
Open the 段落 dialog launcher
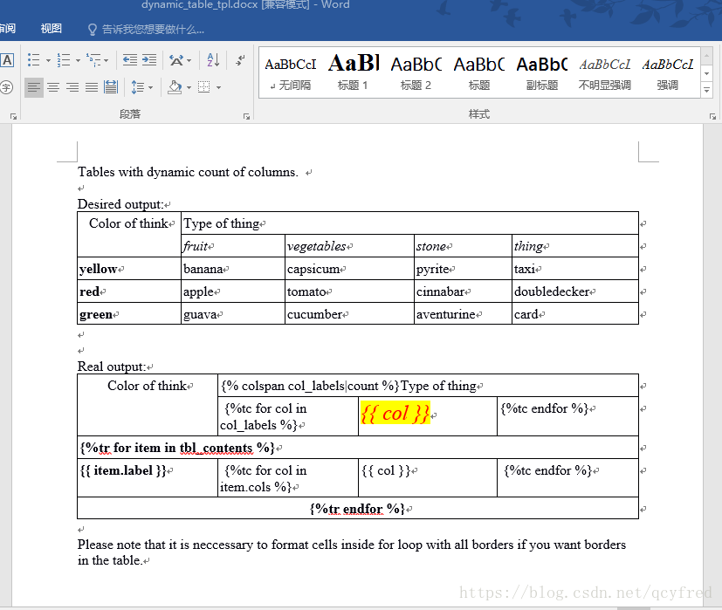(245, 116)
